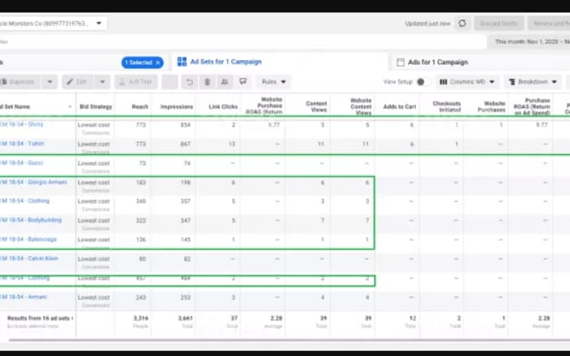Click Impressions value 867 in T-shirt row
The height and width of the screenshot is (356, 570).
pyautogui.click(x=185, y=144)
